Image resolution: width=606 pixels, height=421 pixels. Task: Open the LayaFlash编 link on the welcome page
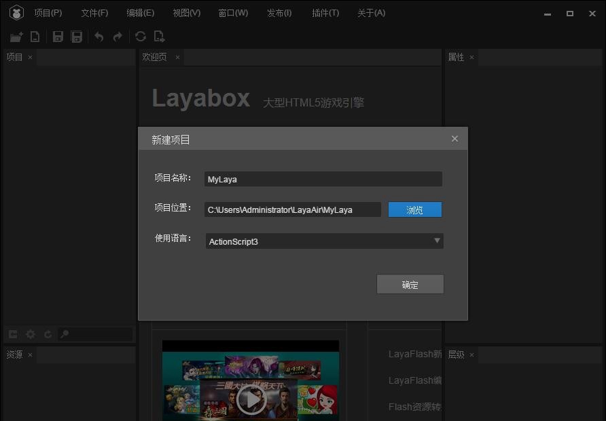pos(415,380)
